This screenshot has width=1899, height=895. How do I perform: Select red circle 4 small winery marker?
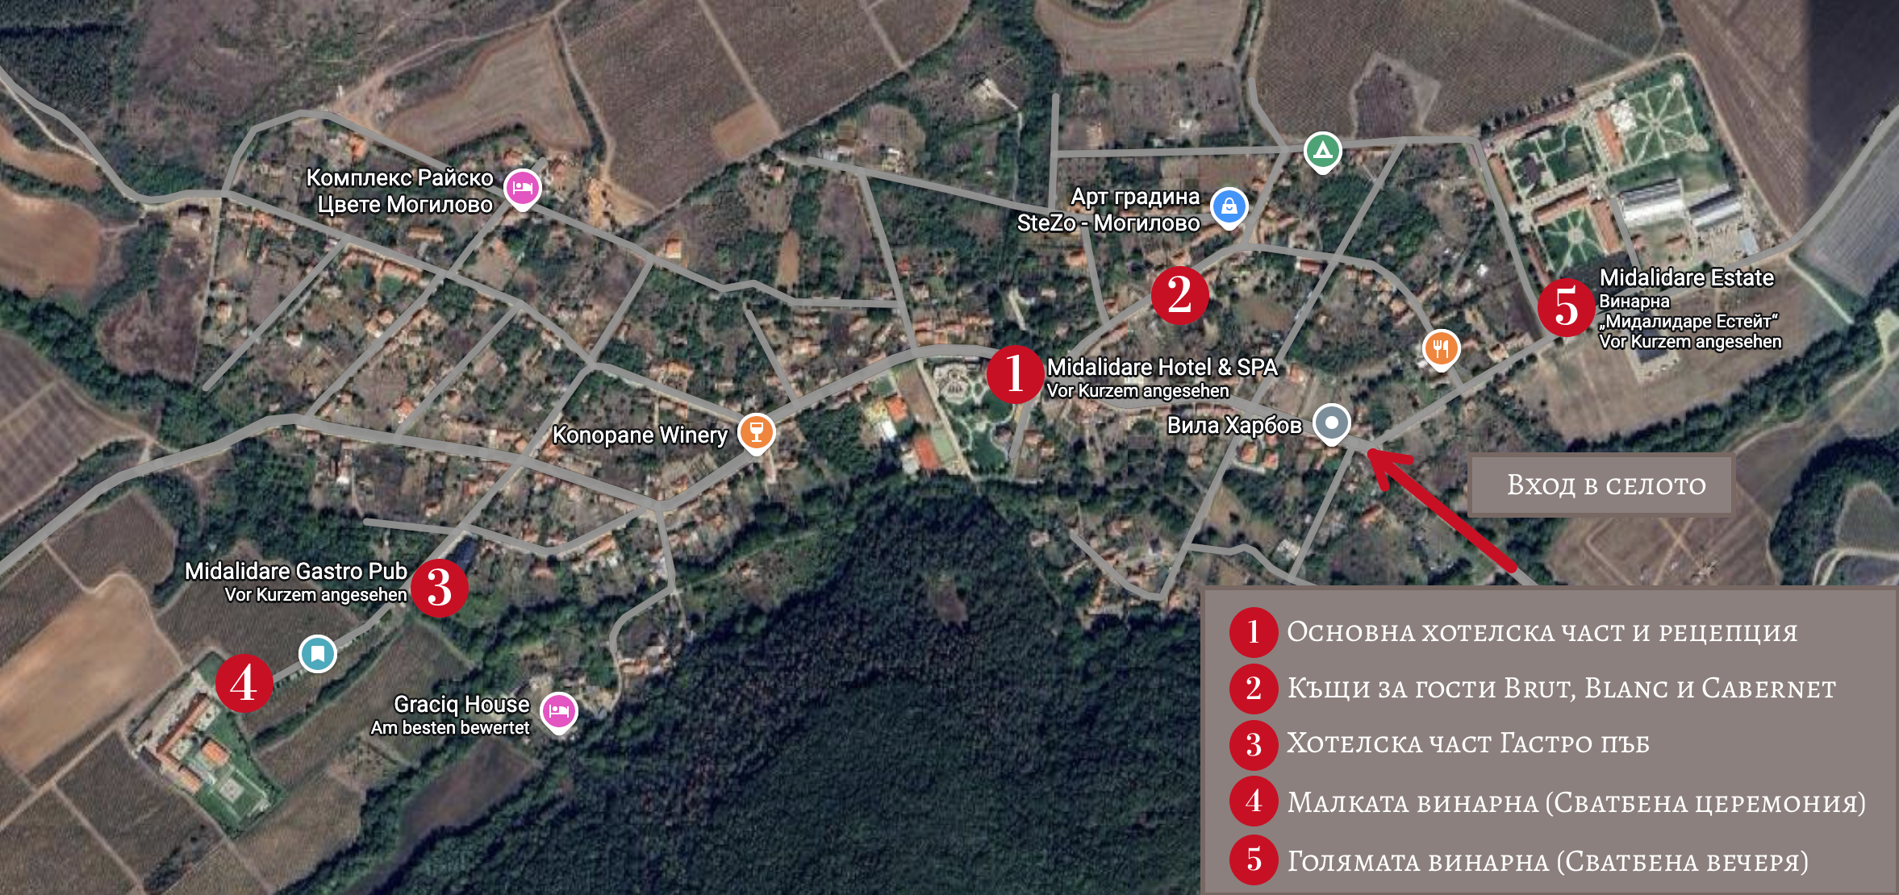pos(244,683)
